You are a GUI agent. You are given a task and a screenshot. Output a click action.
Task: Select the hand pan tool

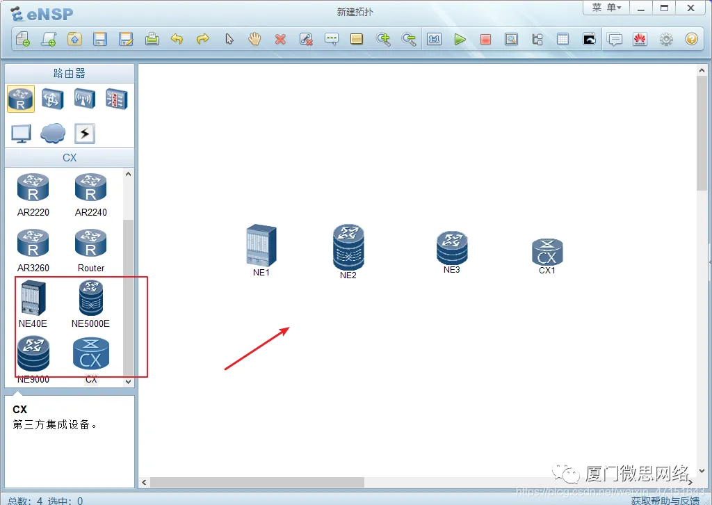[254, 39]
